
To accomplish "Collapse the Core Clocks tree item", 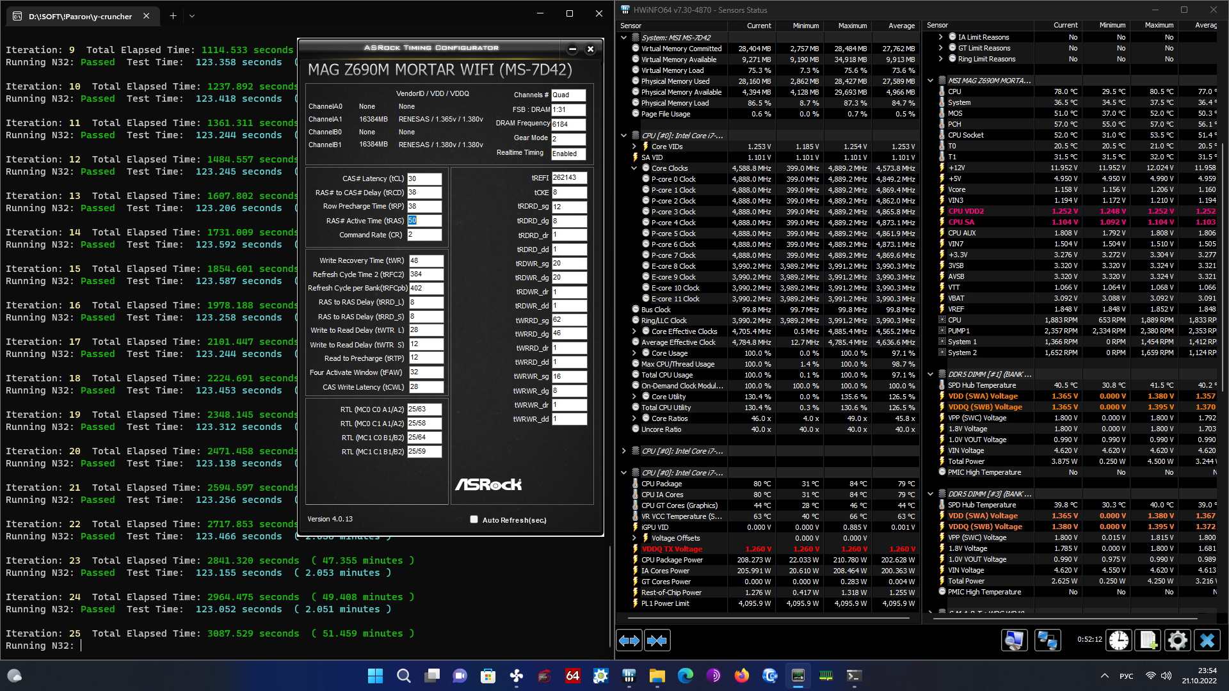I will 634,168.
